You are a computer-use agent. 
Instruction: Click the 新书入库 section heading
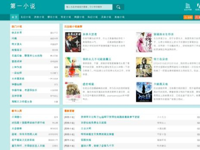(x=17, y=111)
